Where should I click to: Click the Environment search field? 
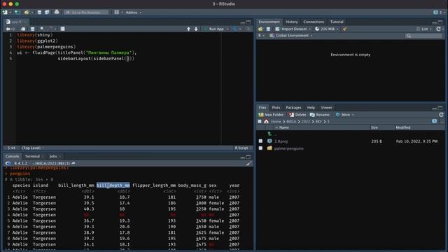424,36
